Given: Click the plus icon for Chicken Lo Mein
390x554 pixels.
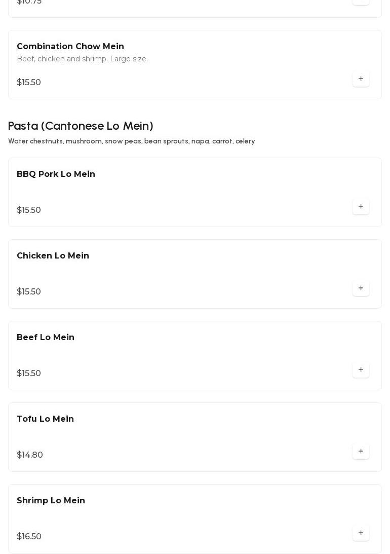Looking at the screenshot, I should pos(361,288).
